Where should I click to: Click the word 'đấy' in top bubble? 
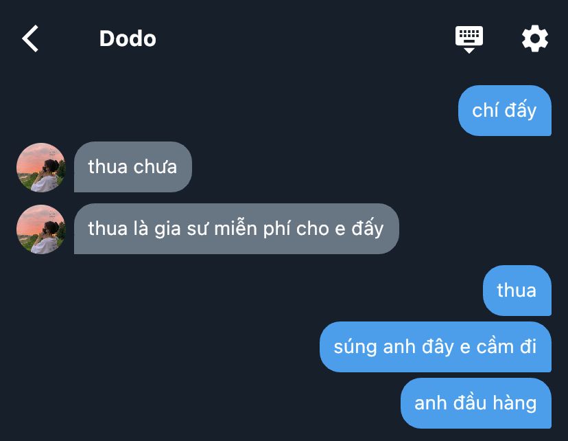[x=520, y=110]
